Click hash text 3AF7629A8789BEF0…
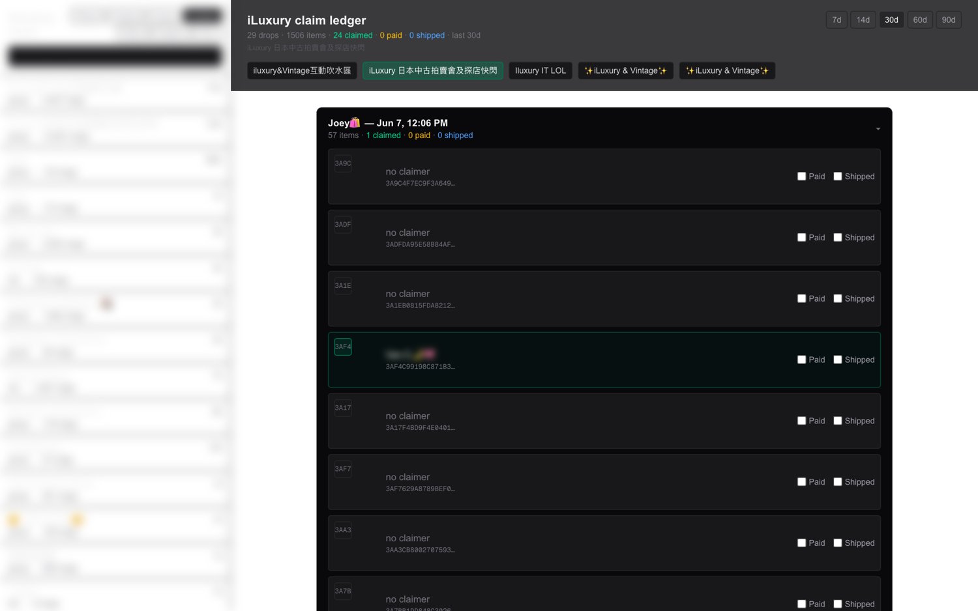This screenshot has height=611, width=978. point(420,489)
